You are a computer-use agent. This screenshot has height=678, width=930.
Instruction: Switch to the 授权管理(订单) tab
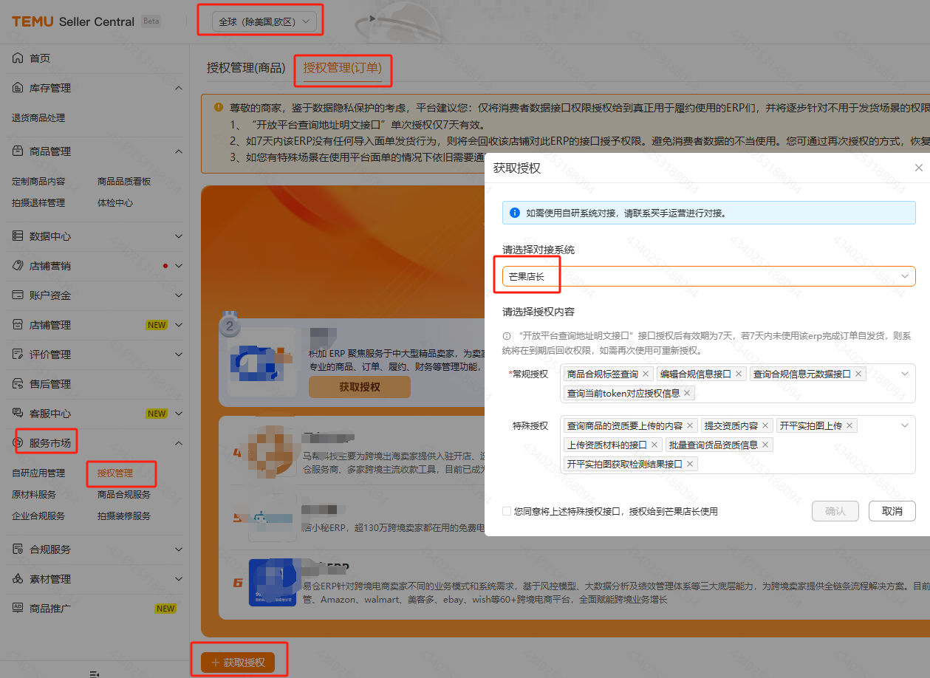[343, 67]
